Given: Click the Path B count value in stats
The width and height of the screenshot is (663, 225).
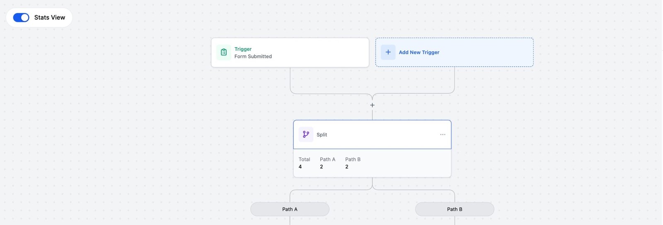Looking at the screenshot, I should click(347, 167).
